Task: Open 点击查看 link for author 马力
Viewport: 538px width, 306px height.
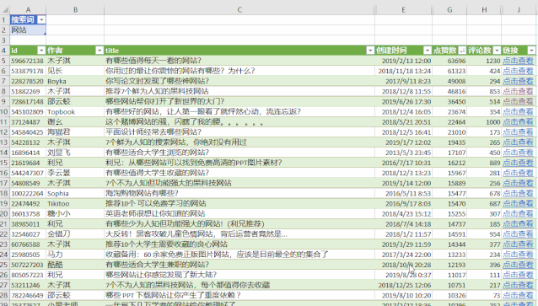Action: (x=518, y=255)
